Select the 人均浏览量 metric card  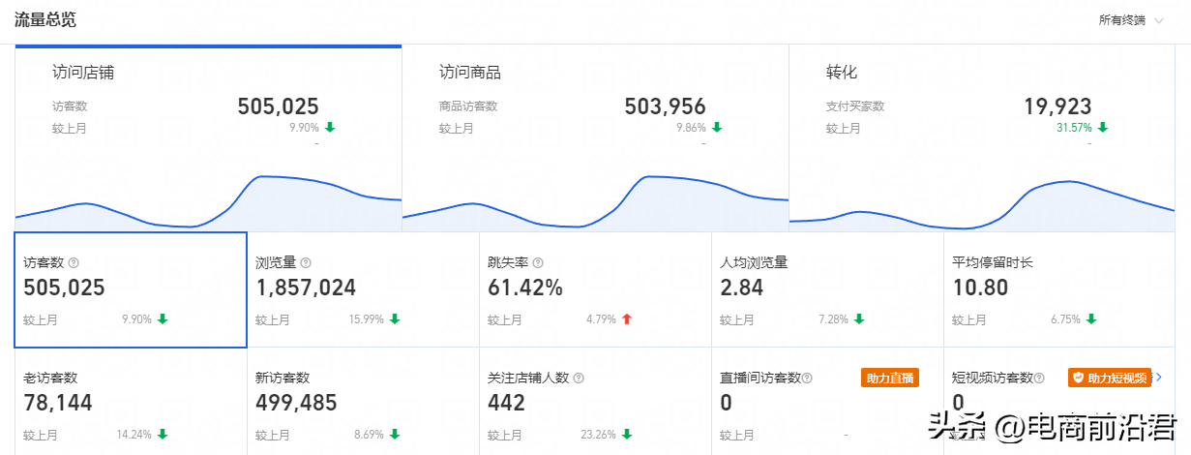827,289
